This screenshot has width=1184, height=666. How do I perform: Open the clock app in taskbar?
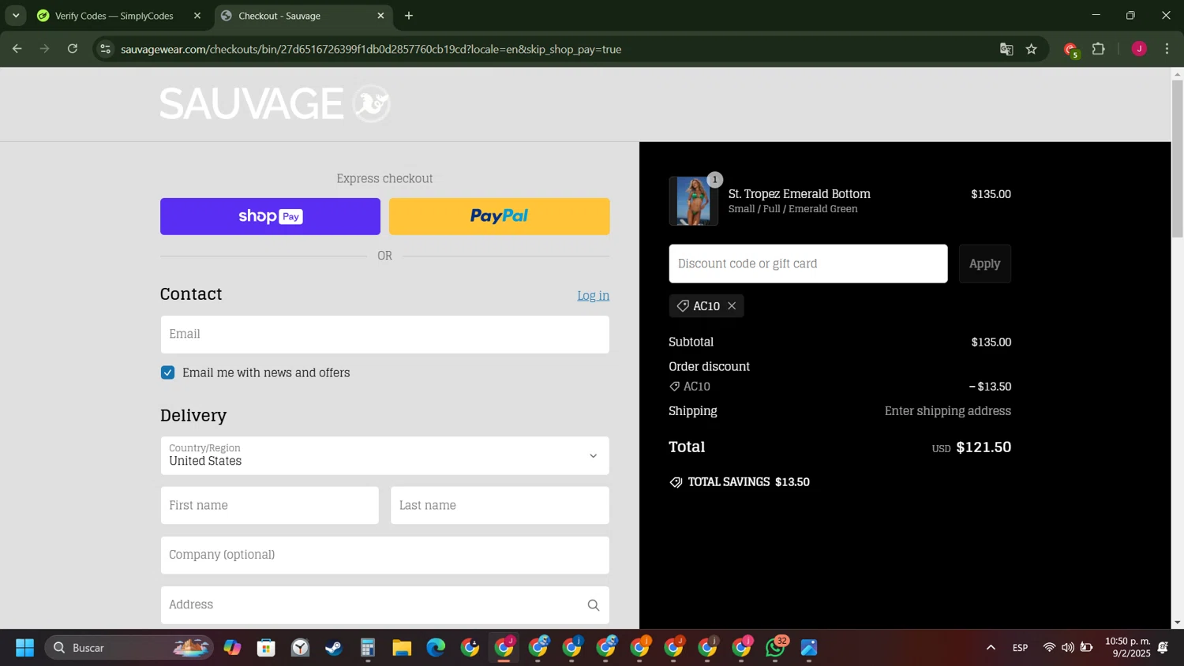[300, 648]
